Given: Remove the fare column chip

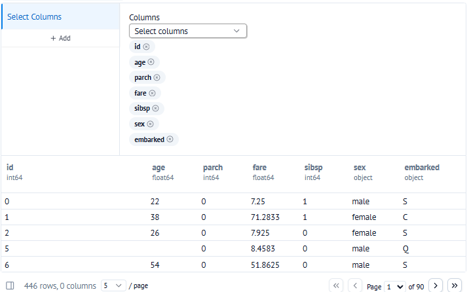Looking at the screenshot, I should (152, 93).
